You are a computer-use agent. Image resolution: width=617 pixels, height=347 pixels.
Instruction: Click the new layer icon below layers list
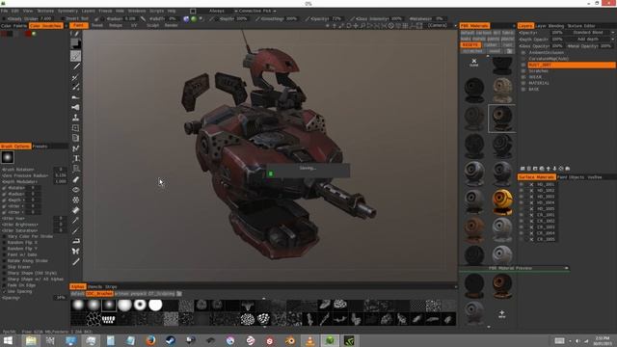click(523, 169)
